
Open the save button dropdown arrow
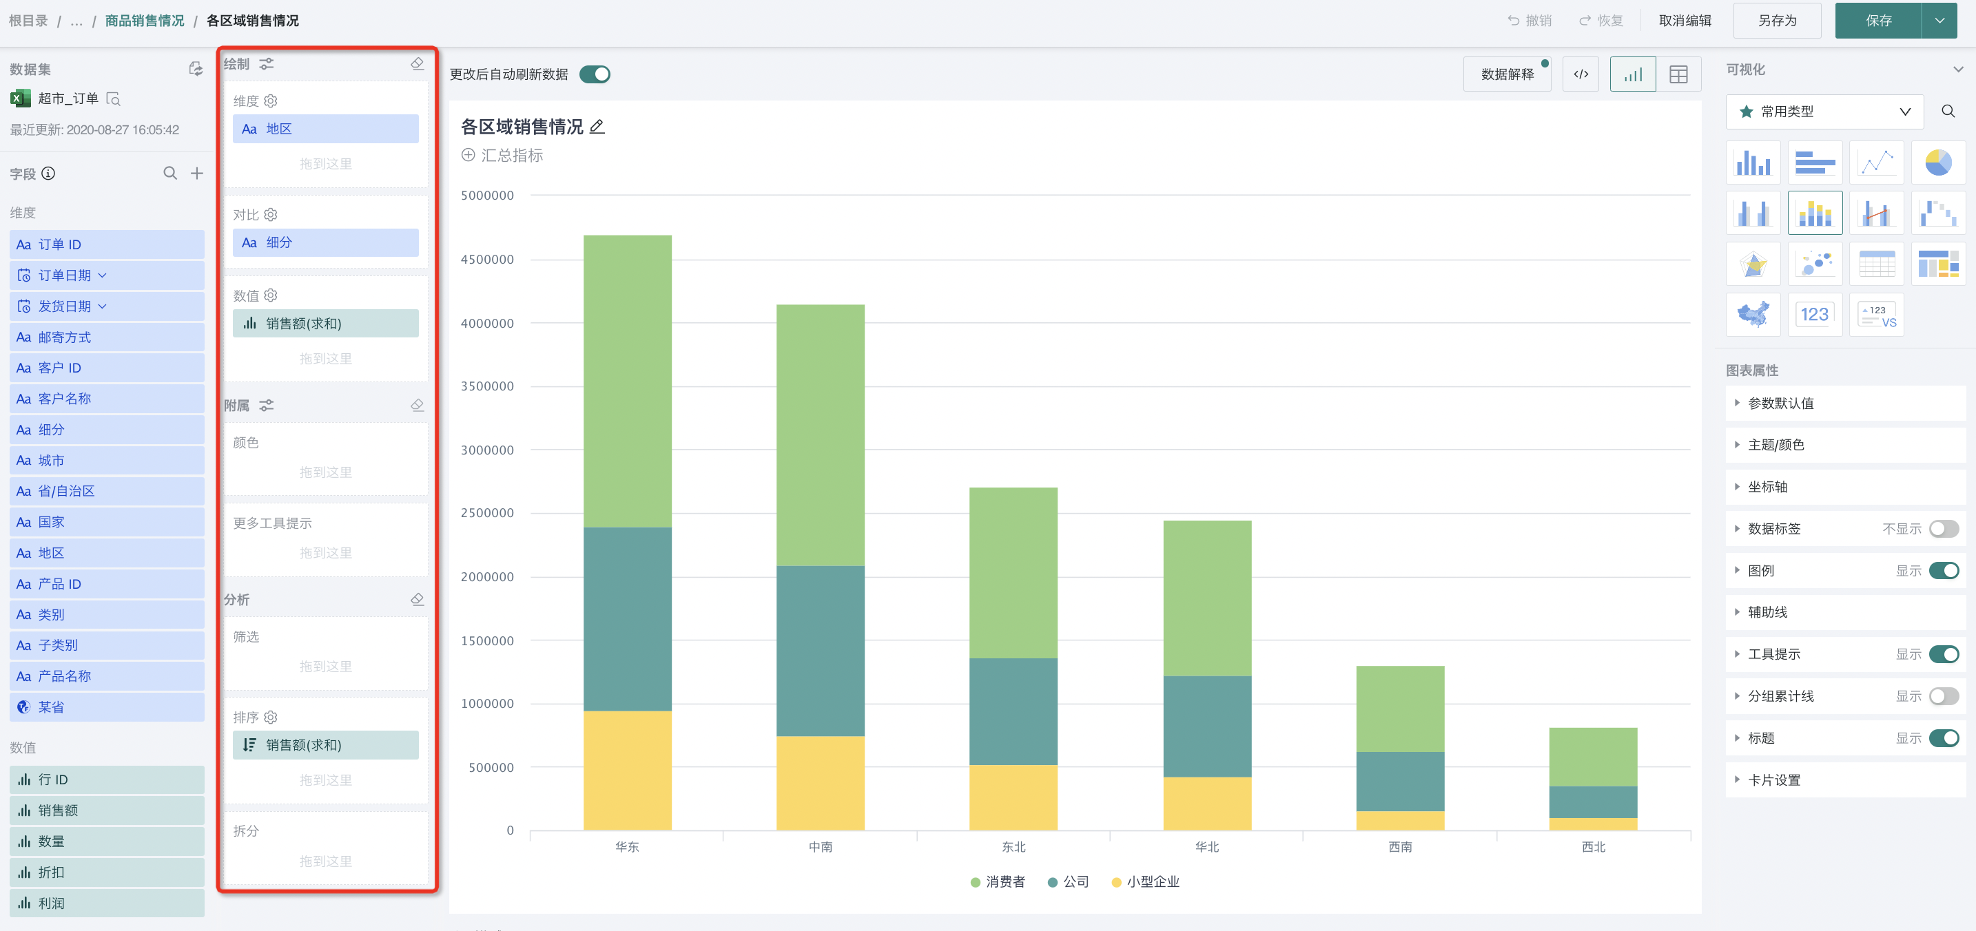point(1939,21)
